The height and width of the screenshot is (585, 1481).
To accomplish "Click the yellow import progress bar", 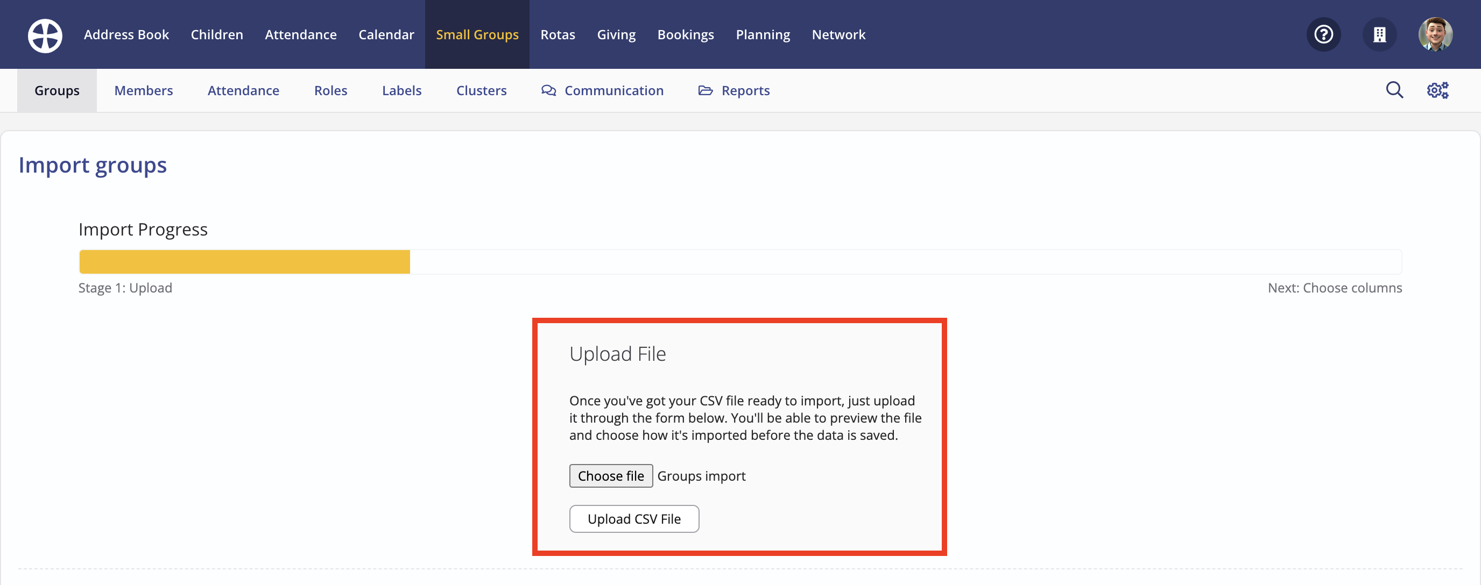I will tap(244, 261).
